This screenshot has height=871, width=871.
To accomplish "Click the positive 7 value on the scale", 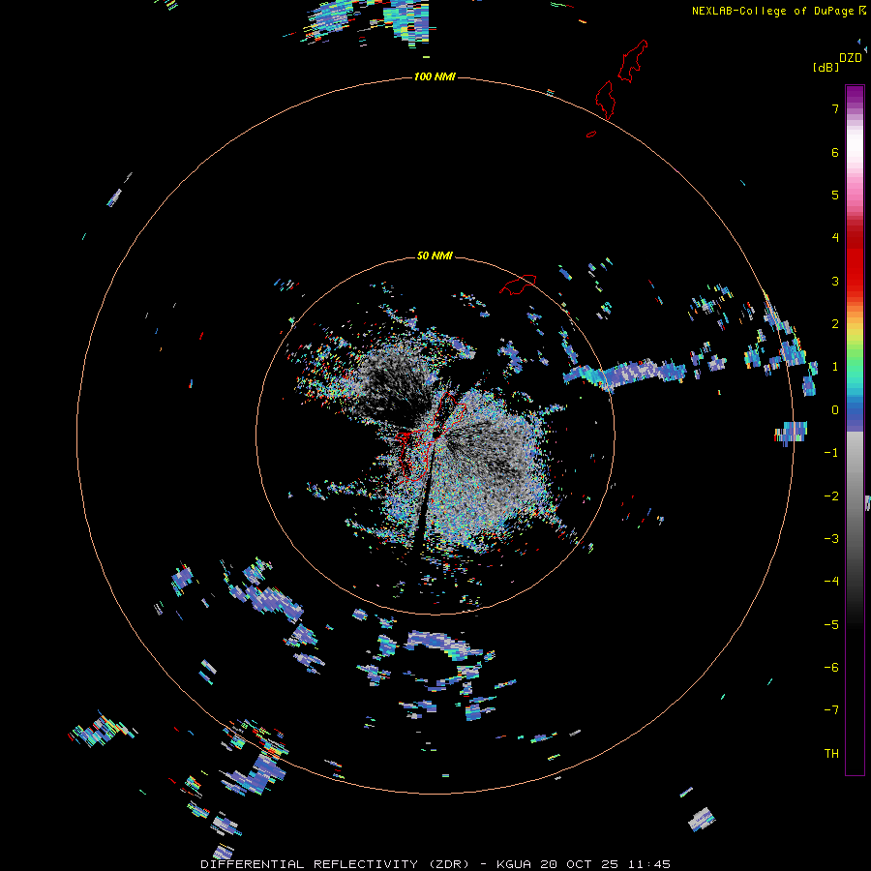I will [834, 108].
